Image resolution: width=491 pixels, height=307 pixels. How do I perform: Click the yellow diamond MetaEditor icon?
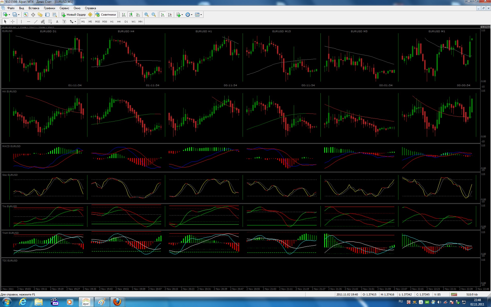tap(90, 14)
